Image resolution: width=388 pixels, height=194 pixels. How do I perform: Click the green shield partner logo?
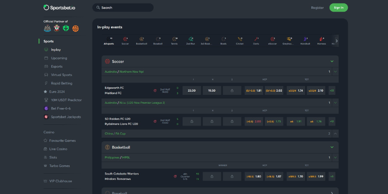pyautogui.click(x=66, y=29)
